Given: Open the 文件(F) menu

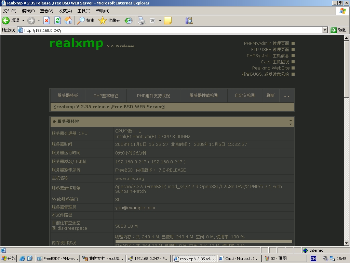Looking at the screenshot, I should click(x=10, y=11).
